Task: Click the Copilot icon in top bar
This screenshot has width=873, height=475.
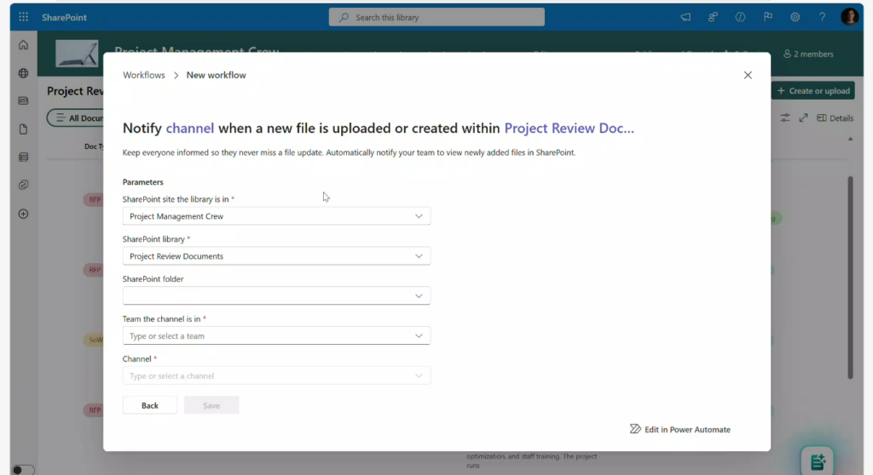Action: point(740,17)
